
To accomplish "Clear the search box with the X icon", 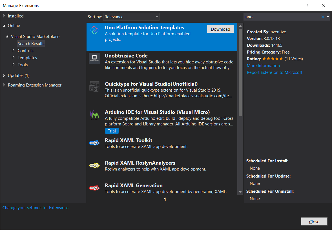I will click(x=323, y=17).
